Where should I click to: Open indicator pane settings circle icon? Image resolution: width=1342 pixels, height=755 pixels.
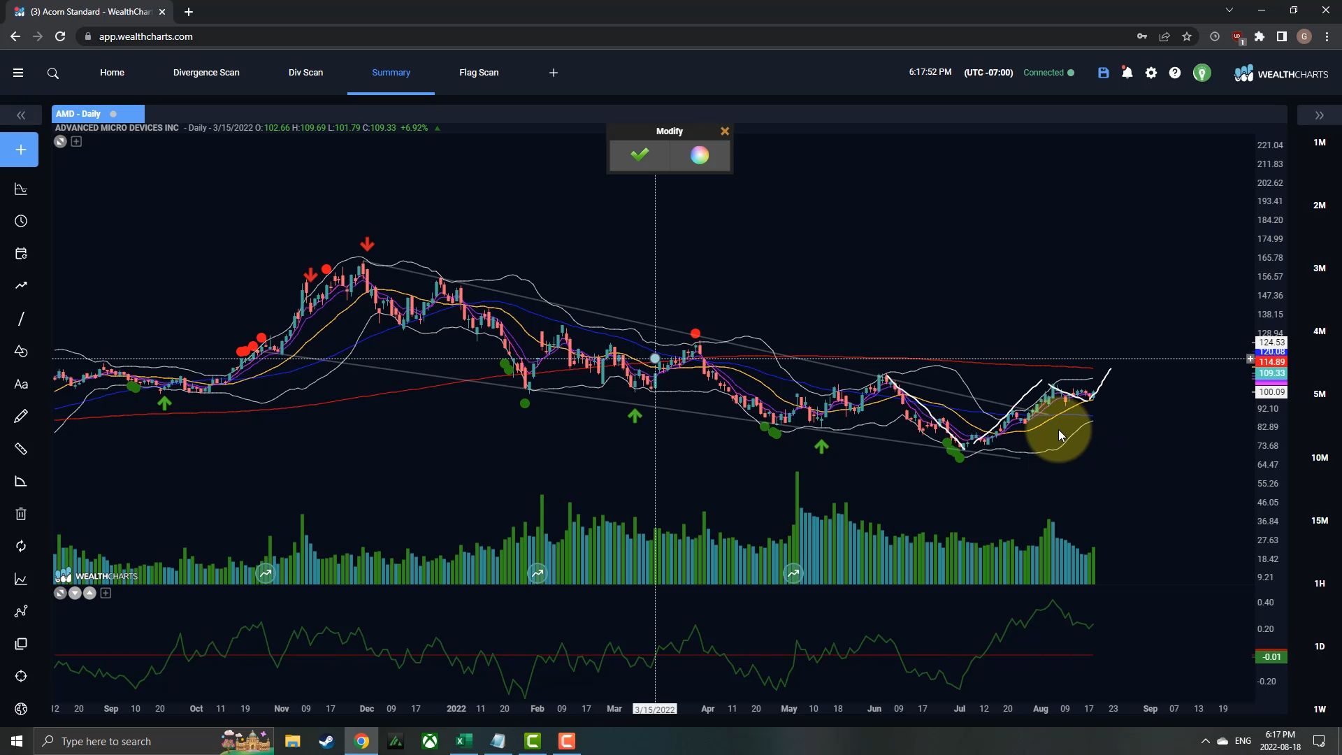tap(60, 593)
